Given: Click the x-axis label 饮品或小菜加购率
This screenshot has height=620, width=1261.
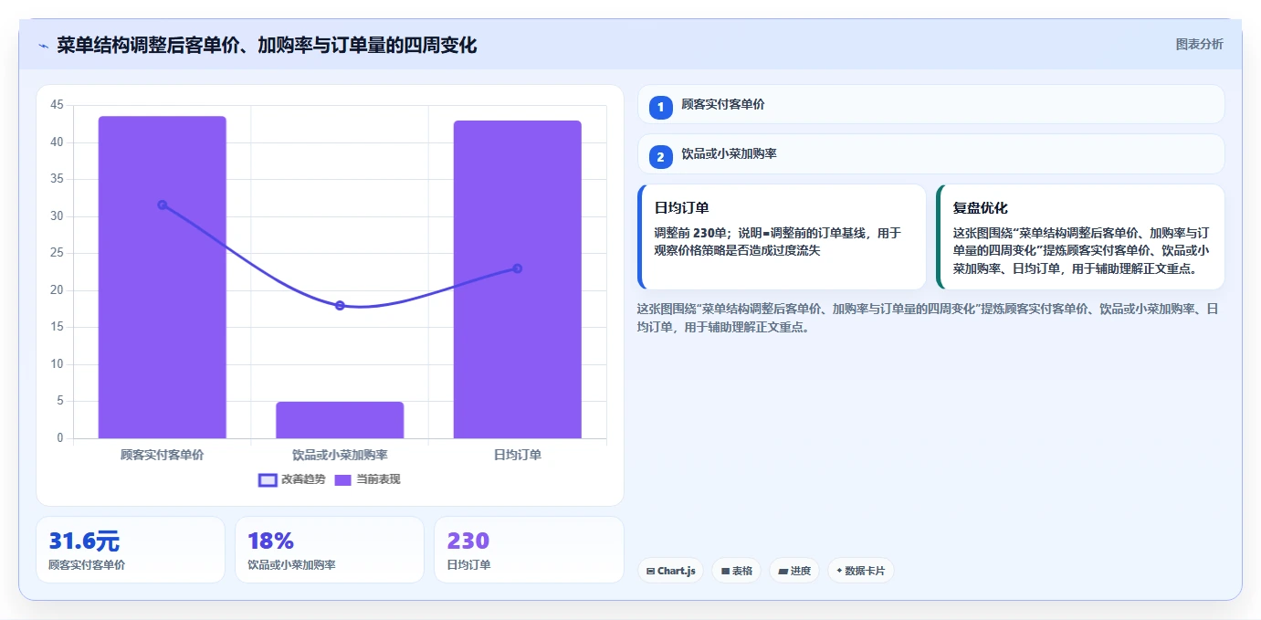Looking at the screenshot, I should pos(340,454).
